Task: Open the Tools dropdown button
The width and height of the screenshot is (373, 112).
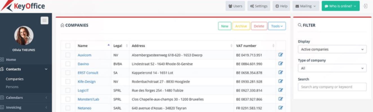Action: click(277, 26)
